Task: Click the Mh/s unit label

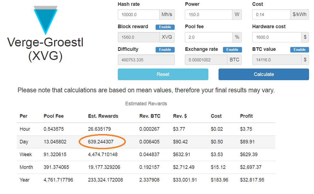Action: 167,15
